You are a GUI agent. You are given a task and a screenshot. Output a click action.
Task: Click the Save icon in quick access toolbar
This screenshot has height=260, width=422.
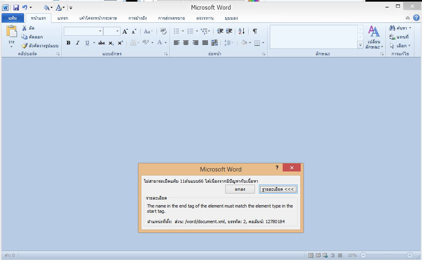tap(16, 8)
